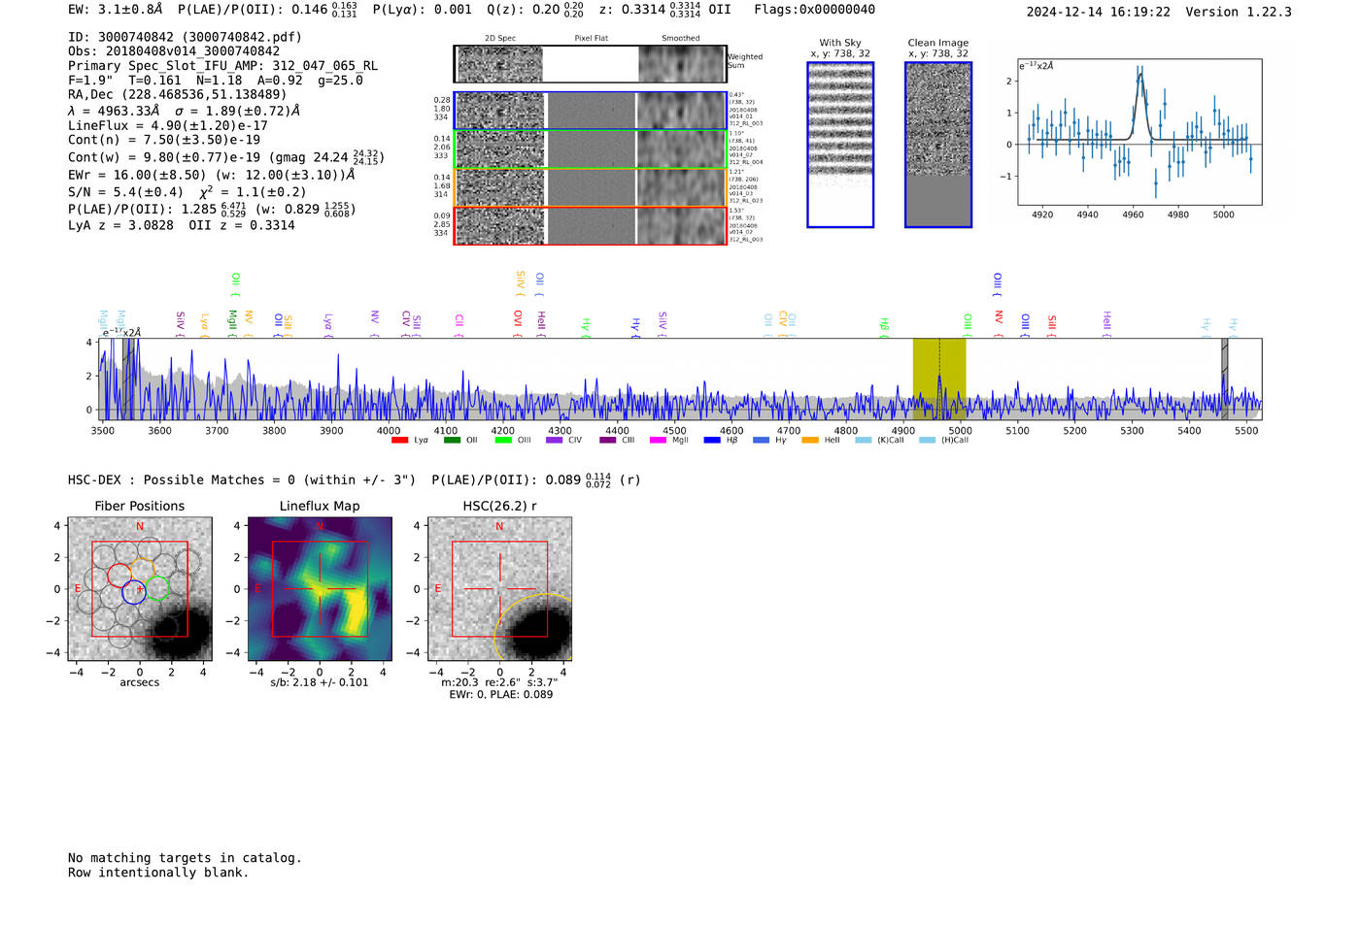Click the green fiber circle in Fiber Positions
The width and height of the screenshot is (1360, 925).
coord(157,587)
